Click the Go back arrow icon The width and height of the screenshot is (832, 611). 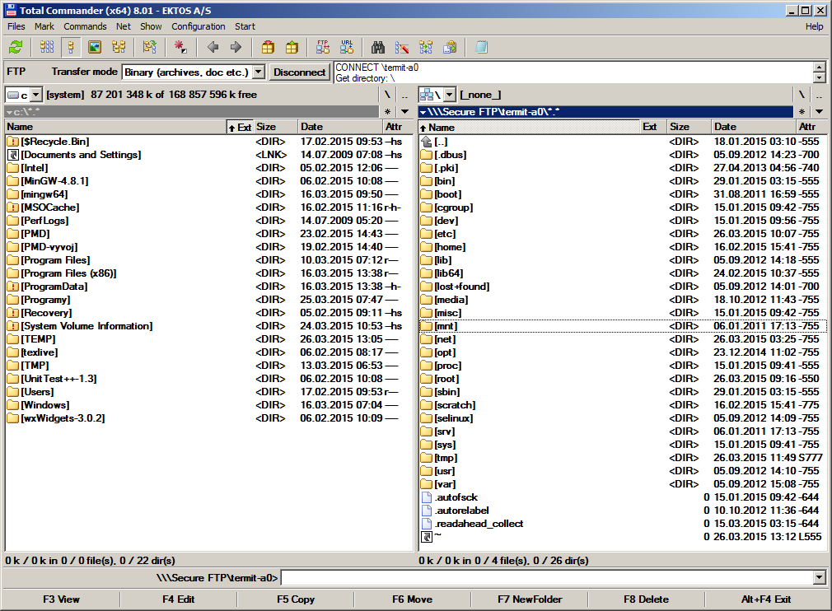pos(213,47)
